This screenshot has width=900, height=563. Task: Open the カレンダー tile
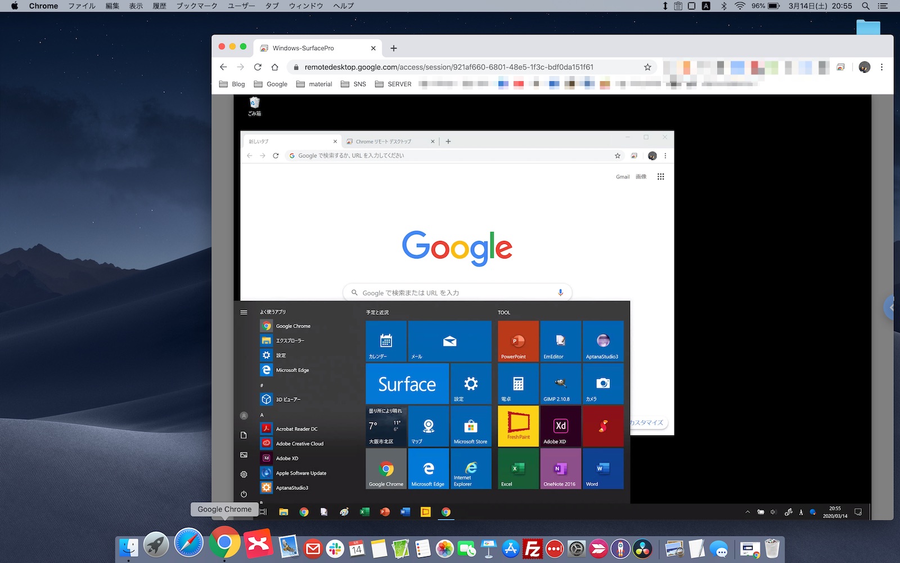click(386, 341)
